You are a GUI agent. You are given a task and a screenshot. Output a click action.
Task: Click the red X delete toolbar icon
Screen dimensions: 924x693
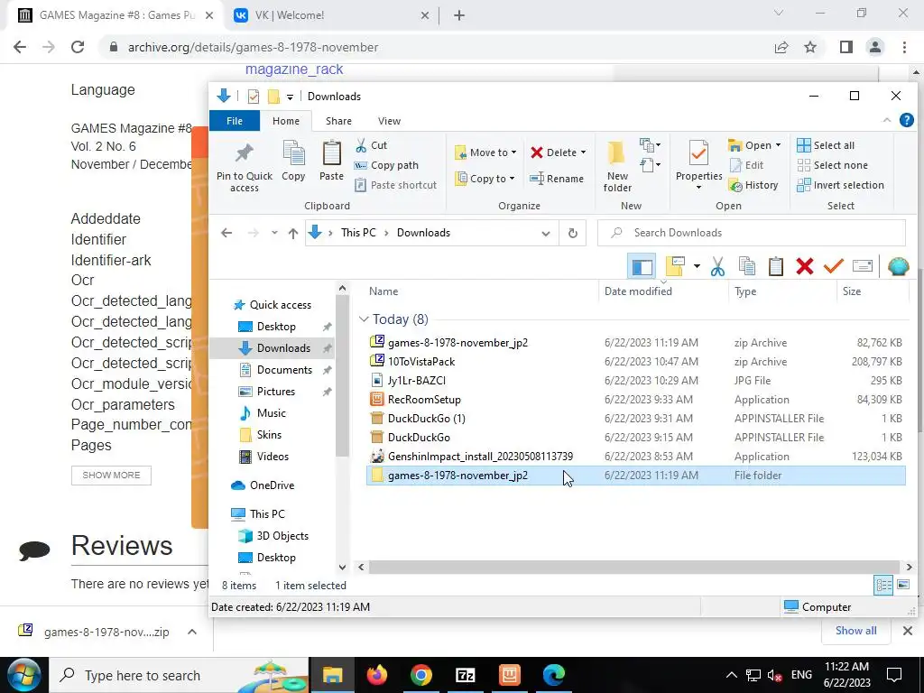point(804,266)
